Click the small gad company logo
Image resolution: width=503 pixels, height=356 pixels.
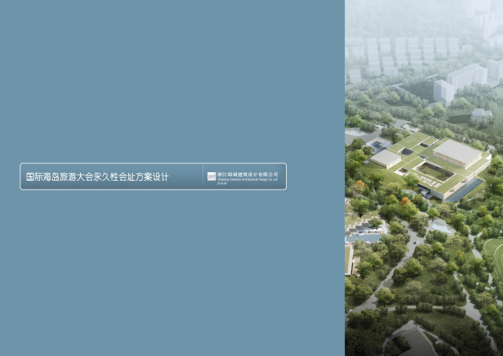[x=211, y=177]
